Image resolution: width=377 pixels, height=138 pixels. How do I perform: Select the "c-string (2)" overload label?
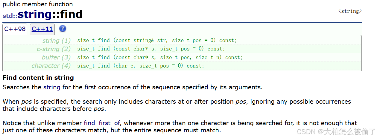pyautogui.click(x=54, y=49)
